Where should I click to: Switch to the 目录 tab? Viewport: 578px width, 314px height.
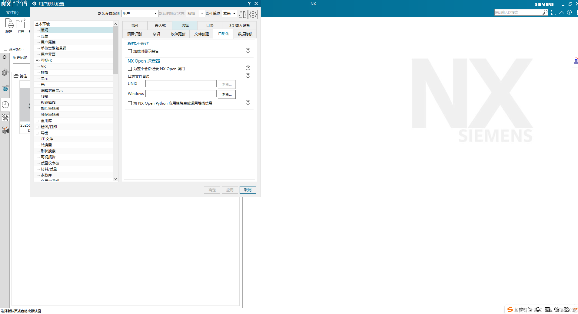point(210,26)
